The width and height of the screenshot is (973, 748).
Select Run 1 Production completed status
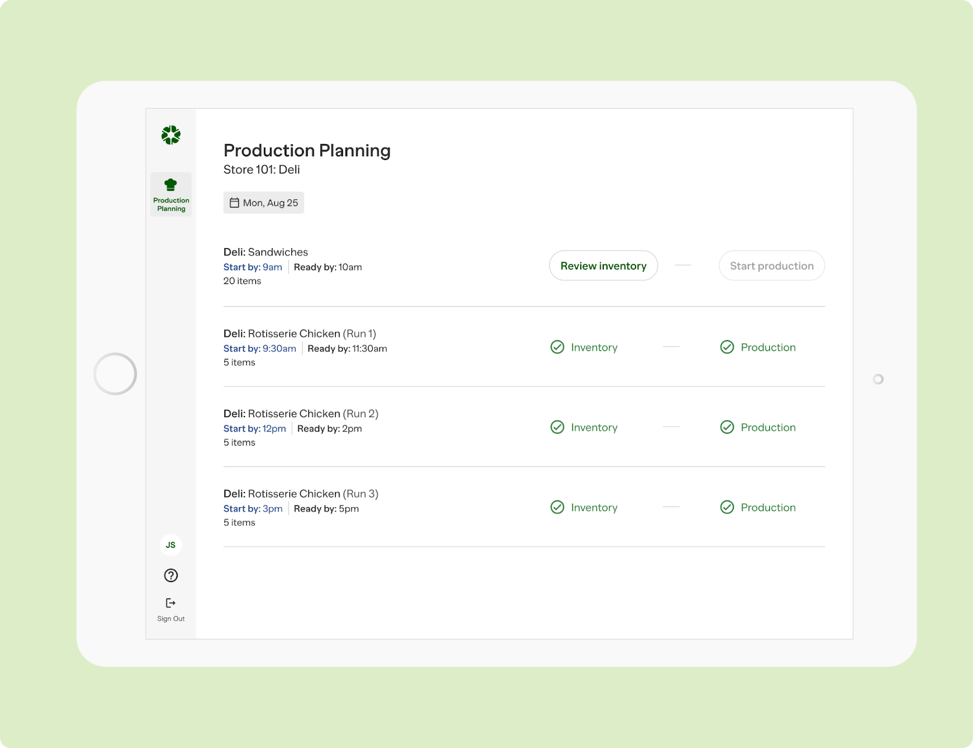tap(758, 347)
